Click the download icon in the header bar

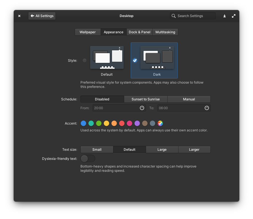[224, 16]
